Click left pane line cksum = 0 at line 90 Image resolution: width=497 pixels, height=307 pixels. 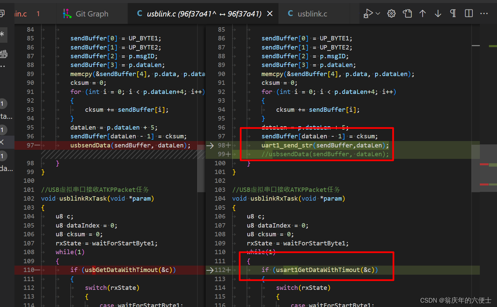coord(88,83)
